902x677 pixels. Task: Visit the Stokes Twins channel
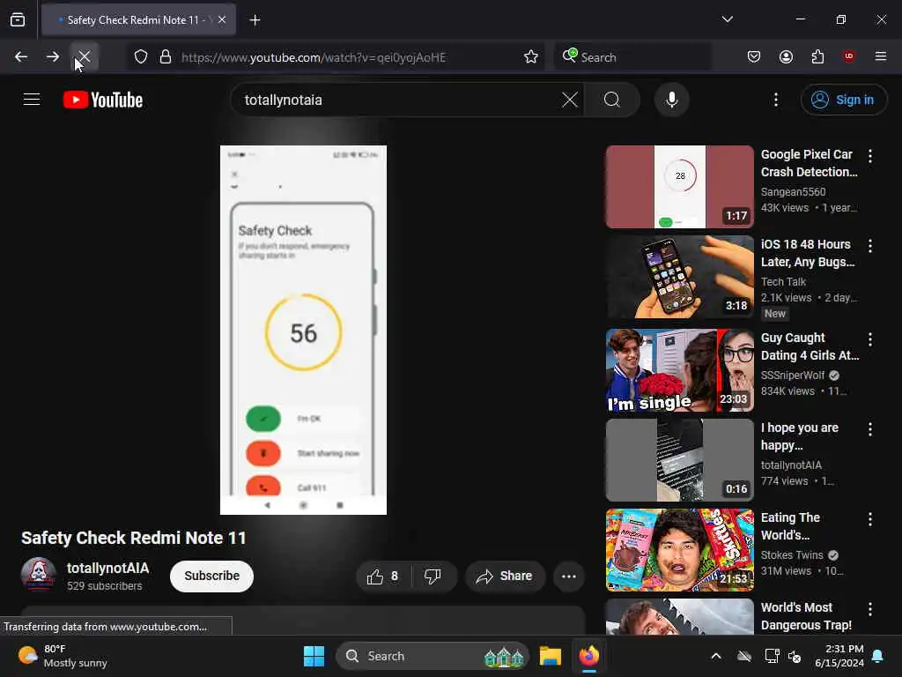pyautogui.click(x=792, y=555)
